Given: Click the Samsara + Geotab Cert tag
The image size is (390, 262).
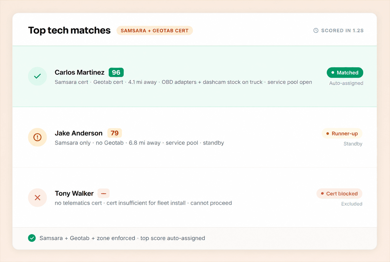Looking at the screenshot, I should click(155, 31).
